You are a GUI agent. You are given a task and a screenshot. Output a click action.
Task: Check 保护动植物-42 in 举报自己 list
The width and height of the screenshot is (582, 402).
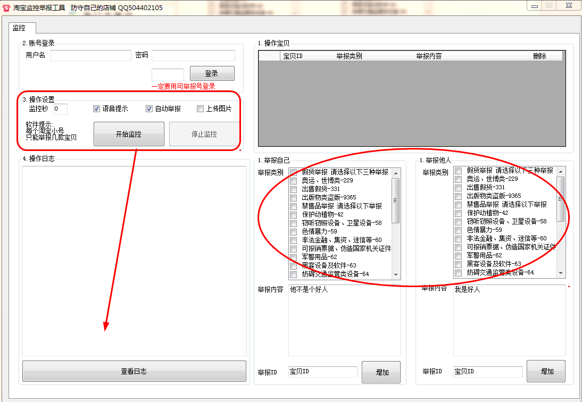pyautogui.click(x=293, y=215)
